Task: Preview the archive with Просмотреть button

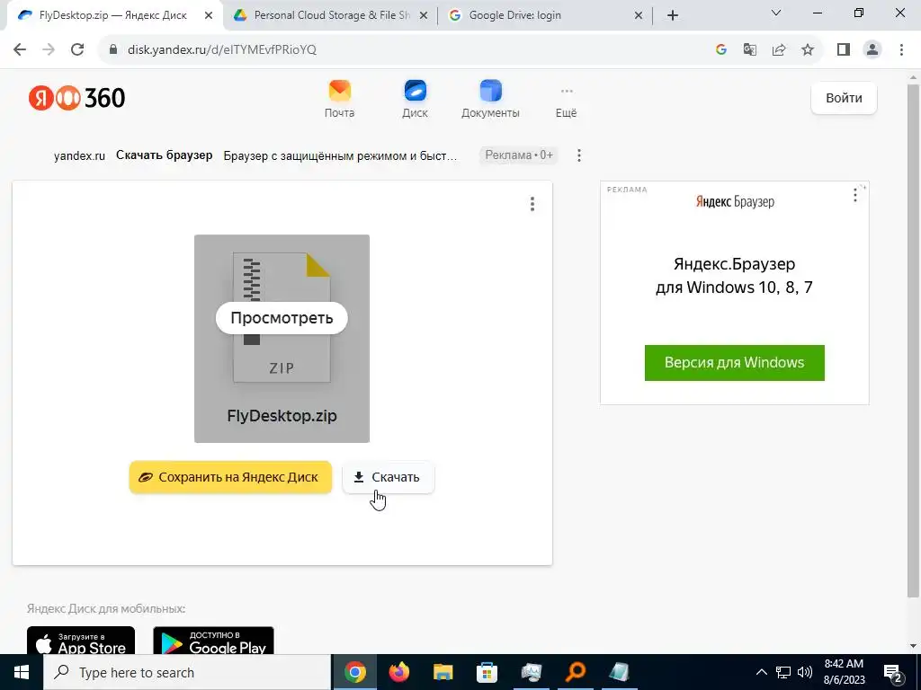Action: tap(282, 318)
